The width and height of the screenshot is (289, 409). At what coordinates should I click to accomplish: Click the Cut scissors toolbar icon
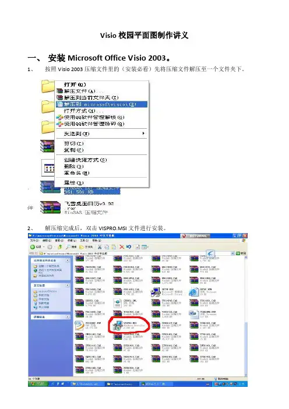coord(100,247)
